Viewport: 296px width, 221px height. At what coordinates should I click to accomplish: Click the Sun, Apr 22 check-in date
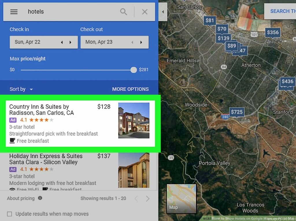(x=27, y=42)
